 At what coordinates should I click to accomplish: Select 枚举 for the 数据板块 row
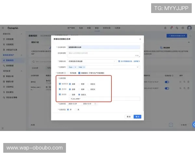point(79,84)
